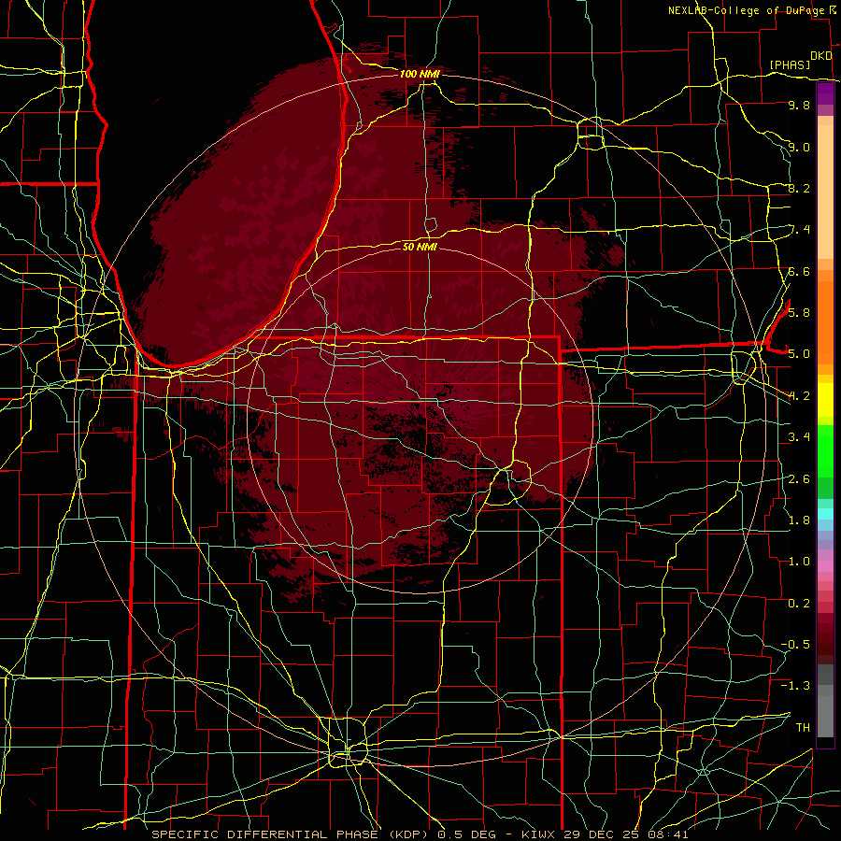Pick the bright green color band
The width and height of the screenshot is (841, 841).
click(x=825, y=451)
